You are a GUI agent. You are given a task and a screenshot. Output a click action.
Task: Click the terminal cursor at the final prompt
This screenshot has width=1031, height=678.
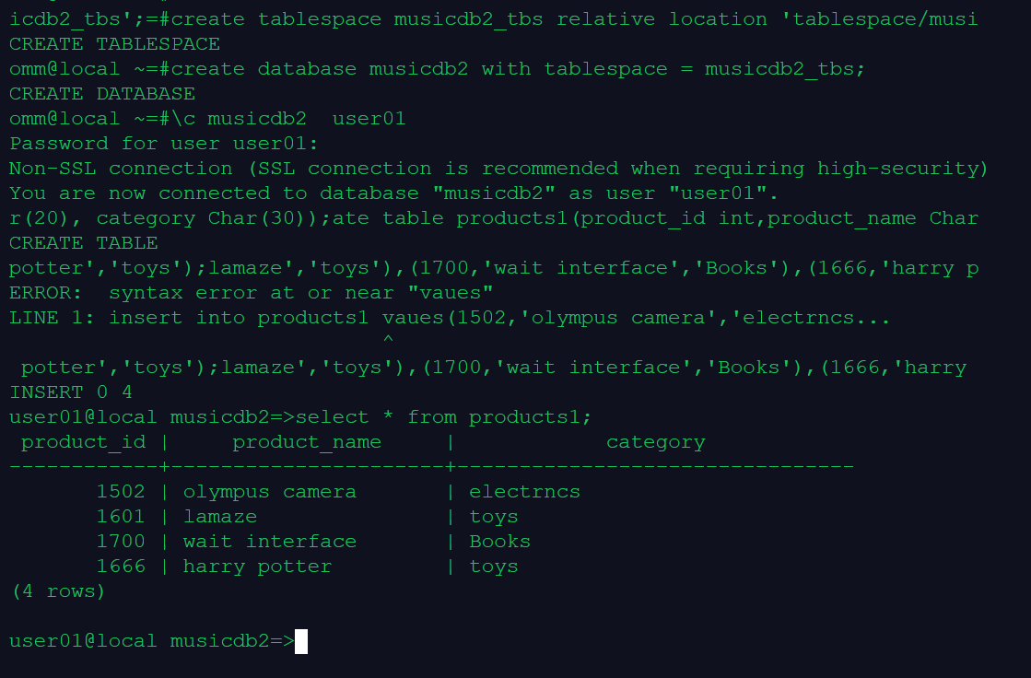300,641
